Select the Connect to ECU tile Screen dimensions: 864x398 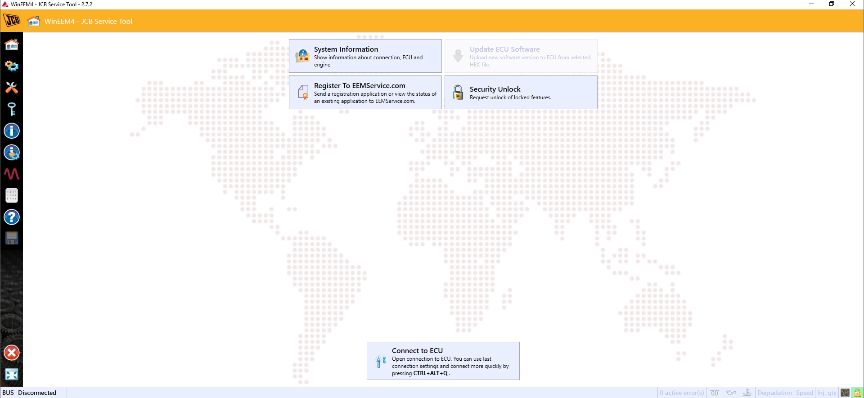tap(443, 361)
